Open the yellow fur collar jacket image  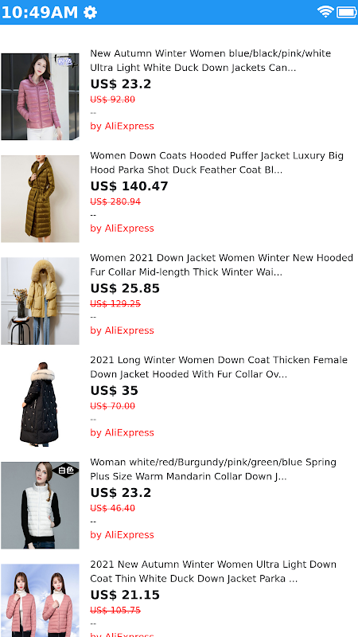point(41,301)
